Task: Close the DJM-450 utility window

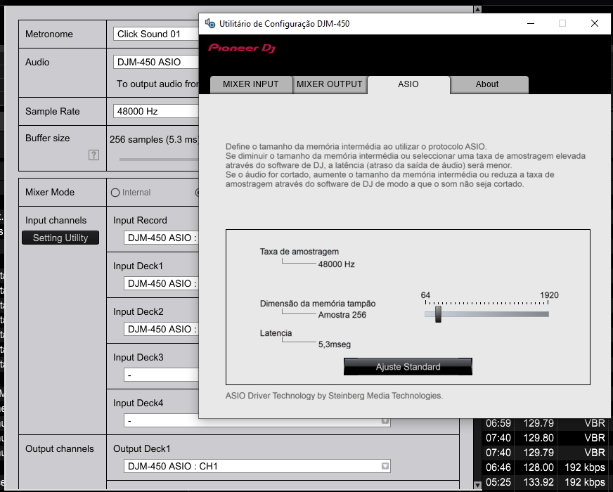Action: tap(595, 23)
